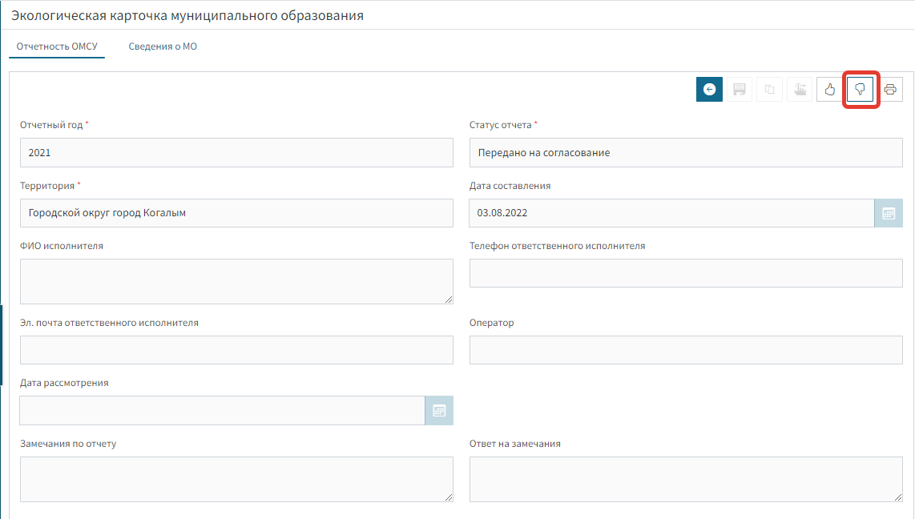The height and width of the screenshot is (519, 915).
Task: Click the copy report icon
Action: (769, 90)
